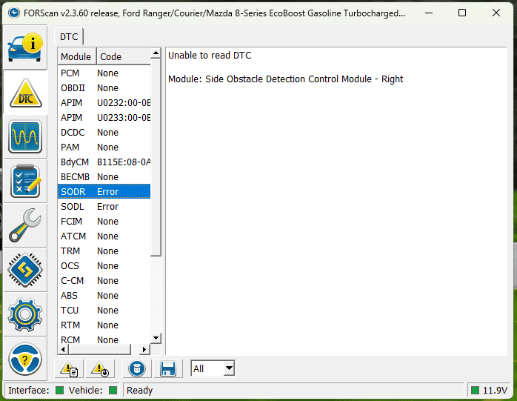Open the oscilloscope live data section
517x401 pixels.
tap(25, 136)
